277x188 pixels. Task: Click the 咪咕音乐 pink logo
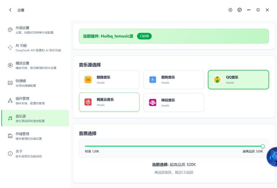point(152,102)
